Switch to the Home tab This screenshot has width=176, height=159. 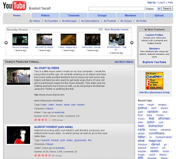[x=17, y=16]
